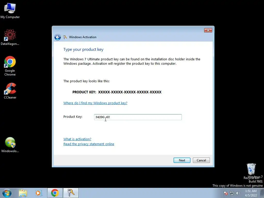Open the 'What is activation?' link
This screenshot has height=198, width=264.
77,139
